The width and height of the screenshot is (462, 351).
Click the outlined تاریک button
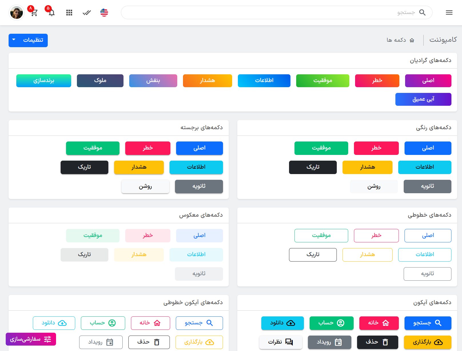[313, 255]
